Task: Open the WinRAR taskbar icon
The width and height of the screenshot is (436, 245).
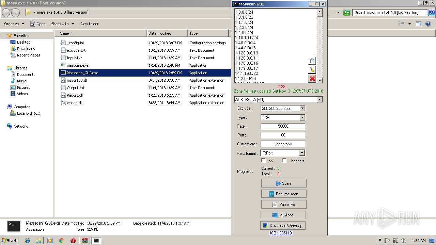Action: (84, 241)
